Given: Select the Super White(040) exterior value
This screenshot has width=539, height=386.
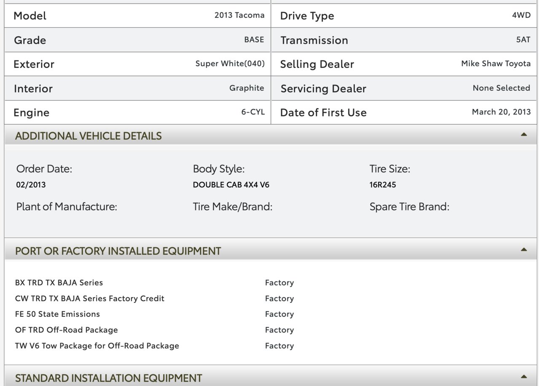Looking at the screenshot, I should point(230,64).
